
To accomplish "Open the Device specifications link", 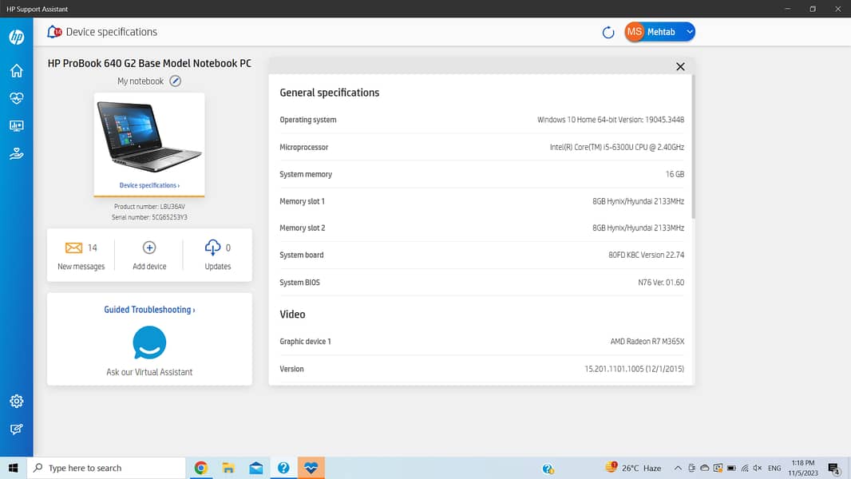I will (149, 185).
